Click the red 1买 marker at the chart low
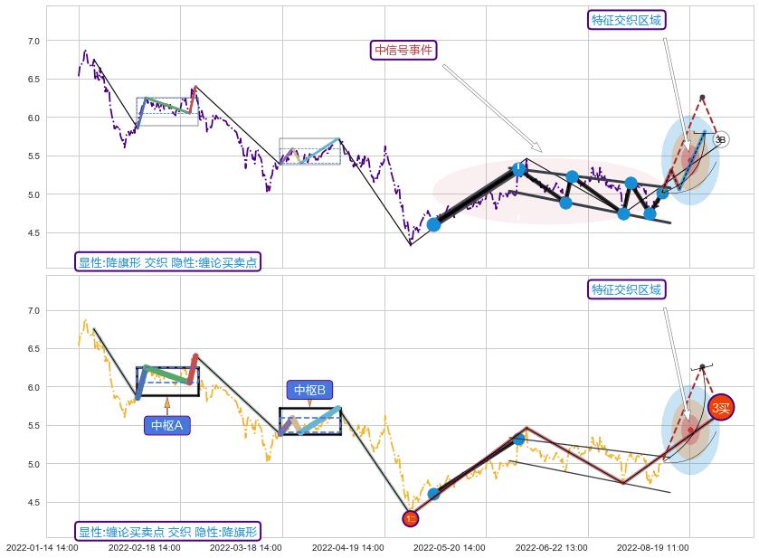This screenshot has height=558, width=759. (411, 518)
